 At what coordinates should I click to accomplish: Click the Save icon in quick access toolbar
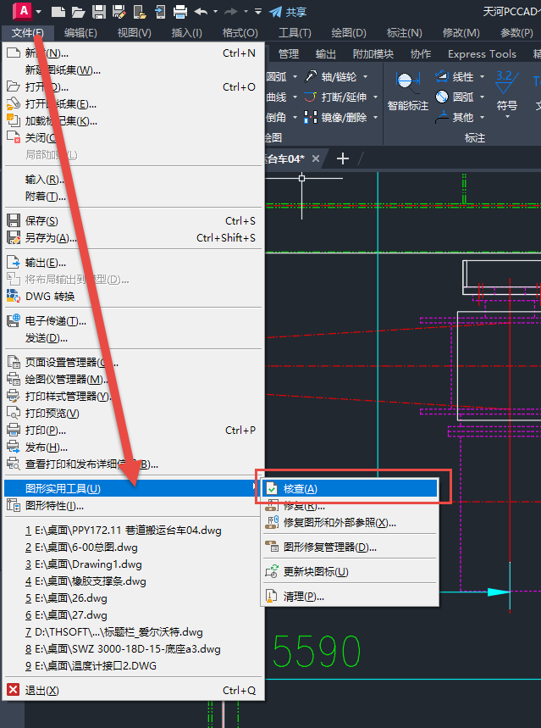(98, 11)
